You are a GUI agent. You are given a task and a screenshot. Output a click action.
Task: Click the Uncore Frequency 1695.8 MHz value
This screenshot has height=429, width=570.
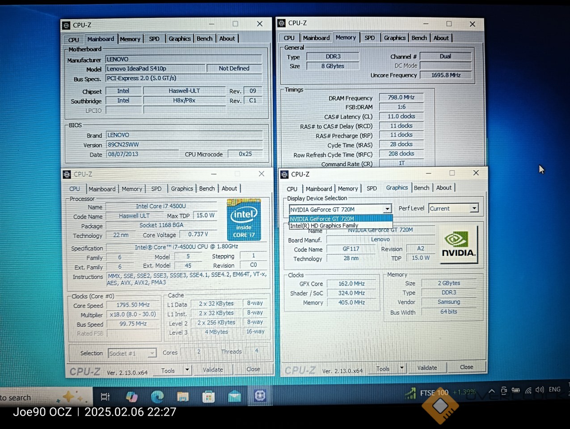(x=446, y=75)
